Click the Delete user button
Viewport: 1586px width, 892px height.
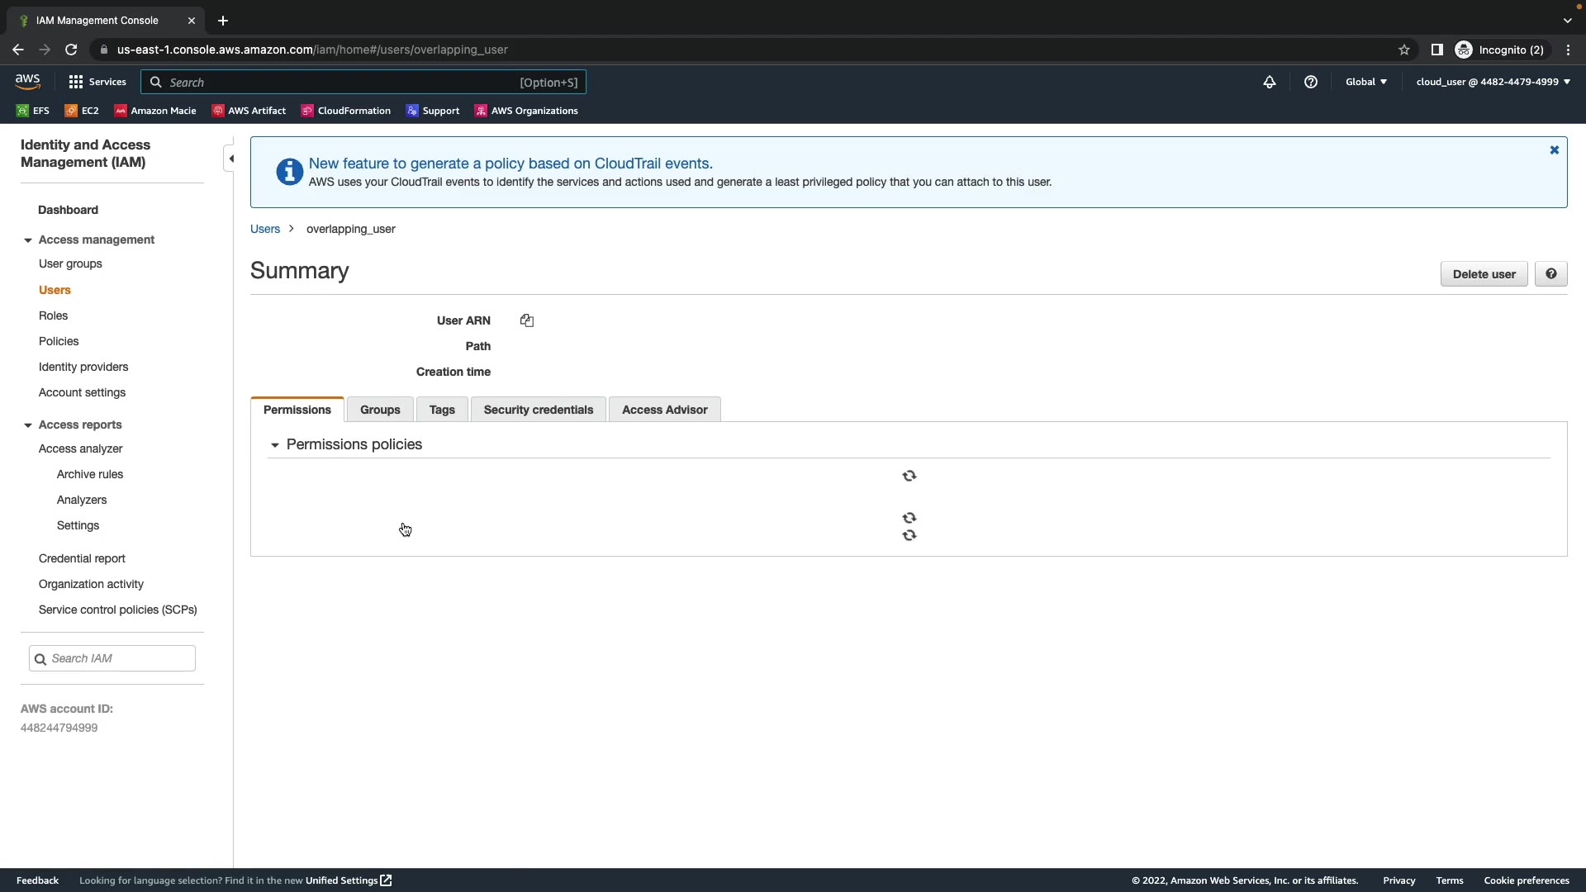(1484, 274)
